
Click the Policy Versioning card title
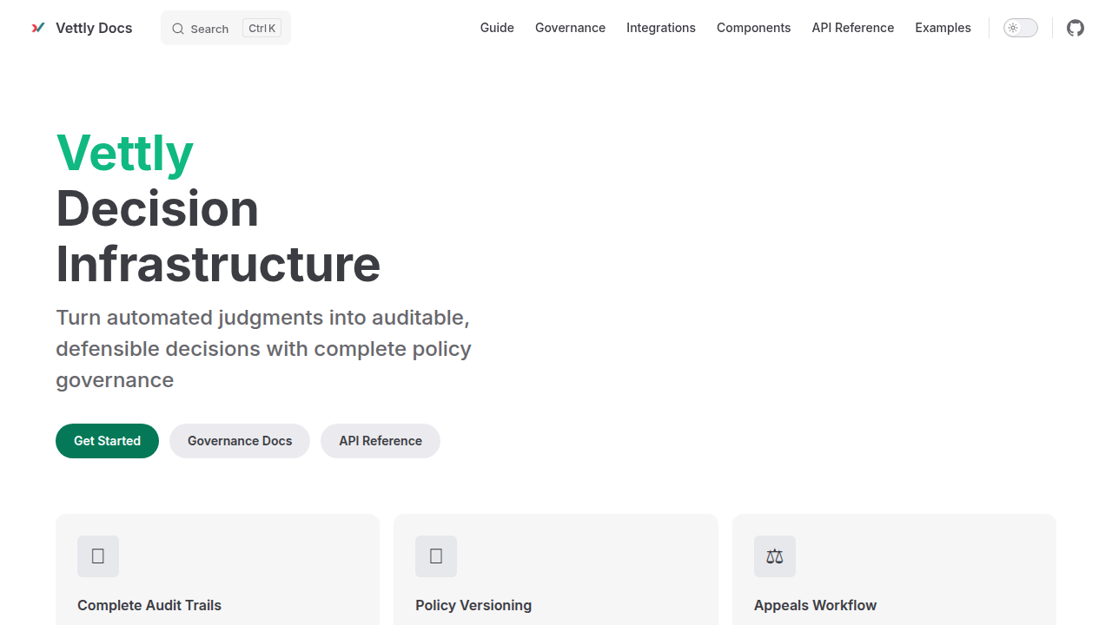pyautogui.click(x=473, y=605)
